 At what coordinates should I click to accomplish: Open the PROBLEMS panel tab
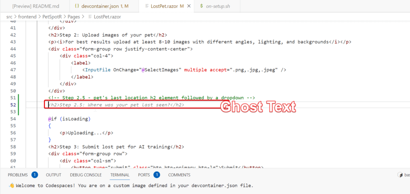pyautogui.click(x=18, y=175)
